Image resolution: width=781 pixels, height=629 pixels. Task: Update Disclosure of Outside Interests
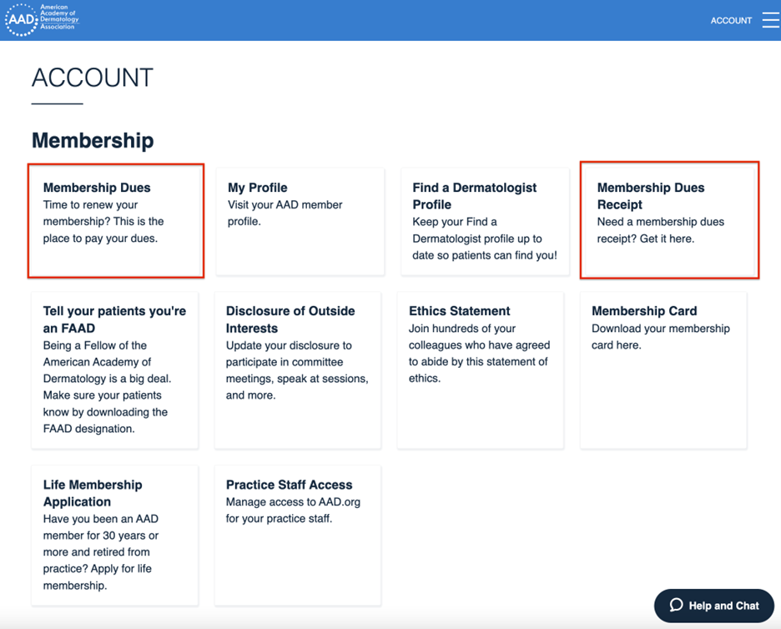299,370
